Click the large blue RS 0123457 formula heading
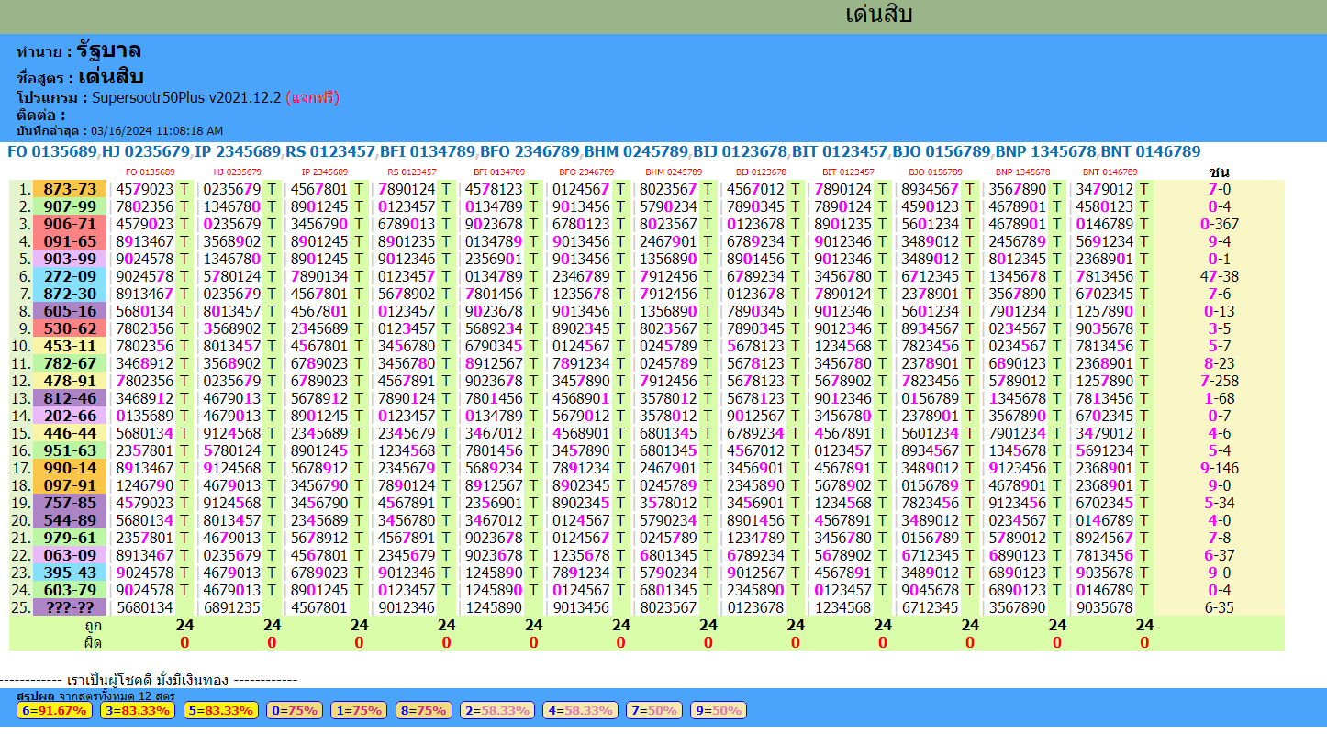Viewport: 1327px width, 734px height. tap(329, 152)
